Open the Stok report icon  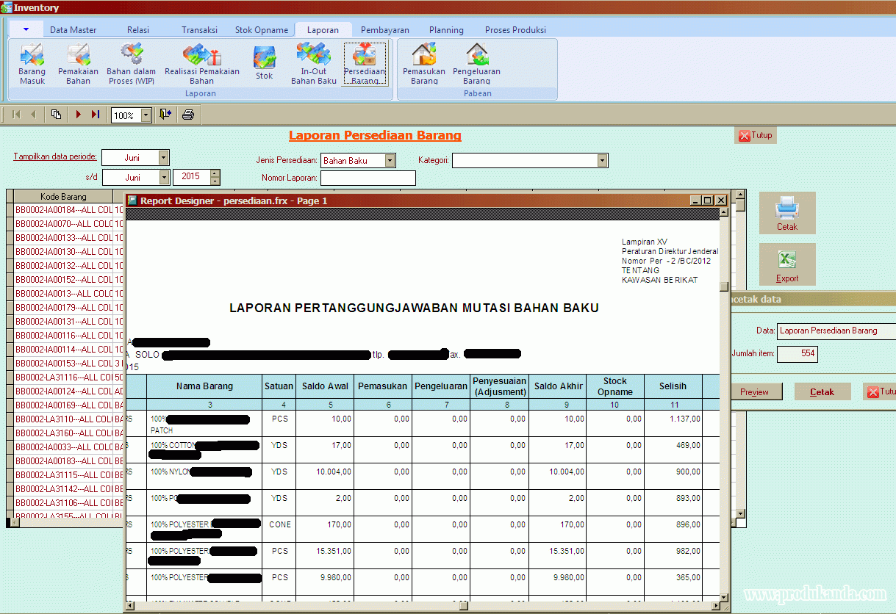tap(264, 63)
